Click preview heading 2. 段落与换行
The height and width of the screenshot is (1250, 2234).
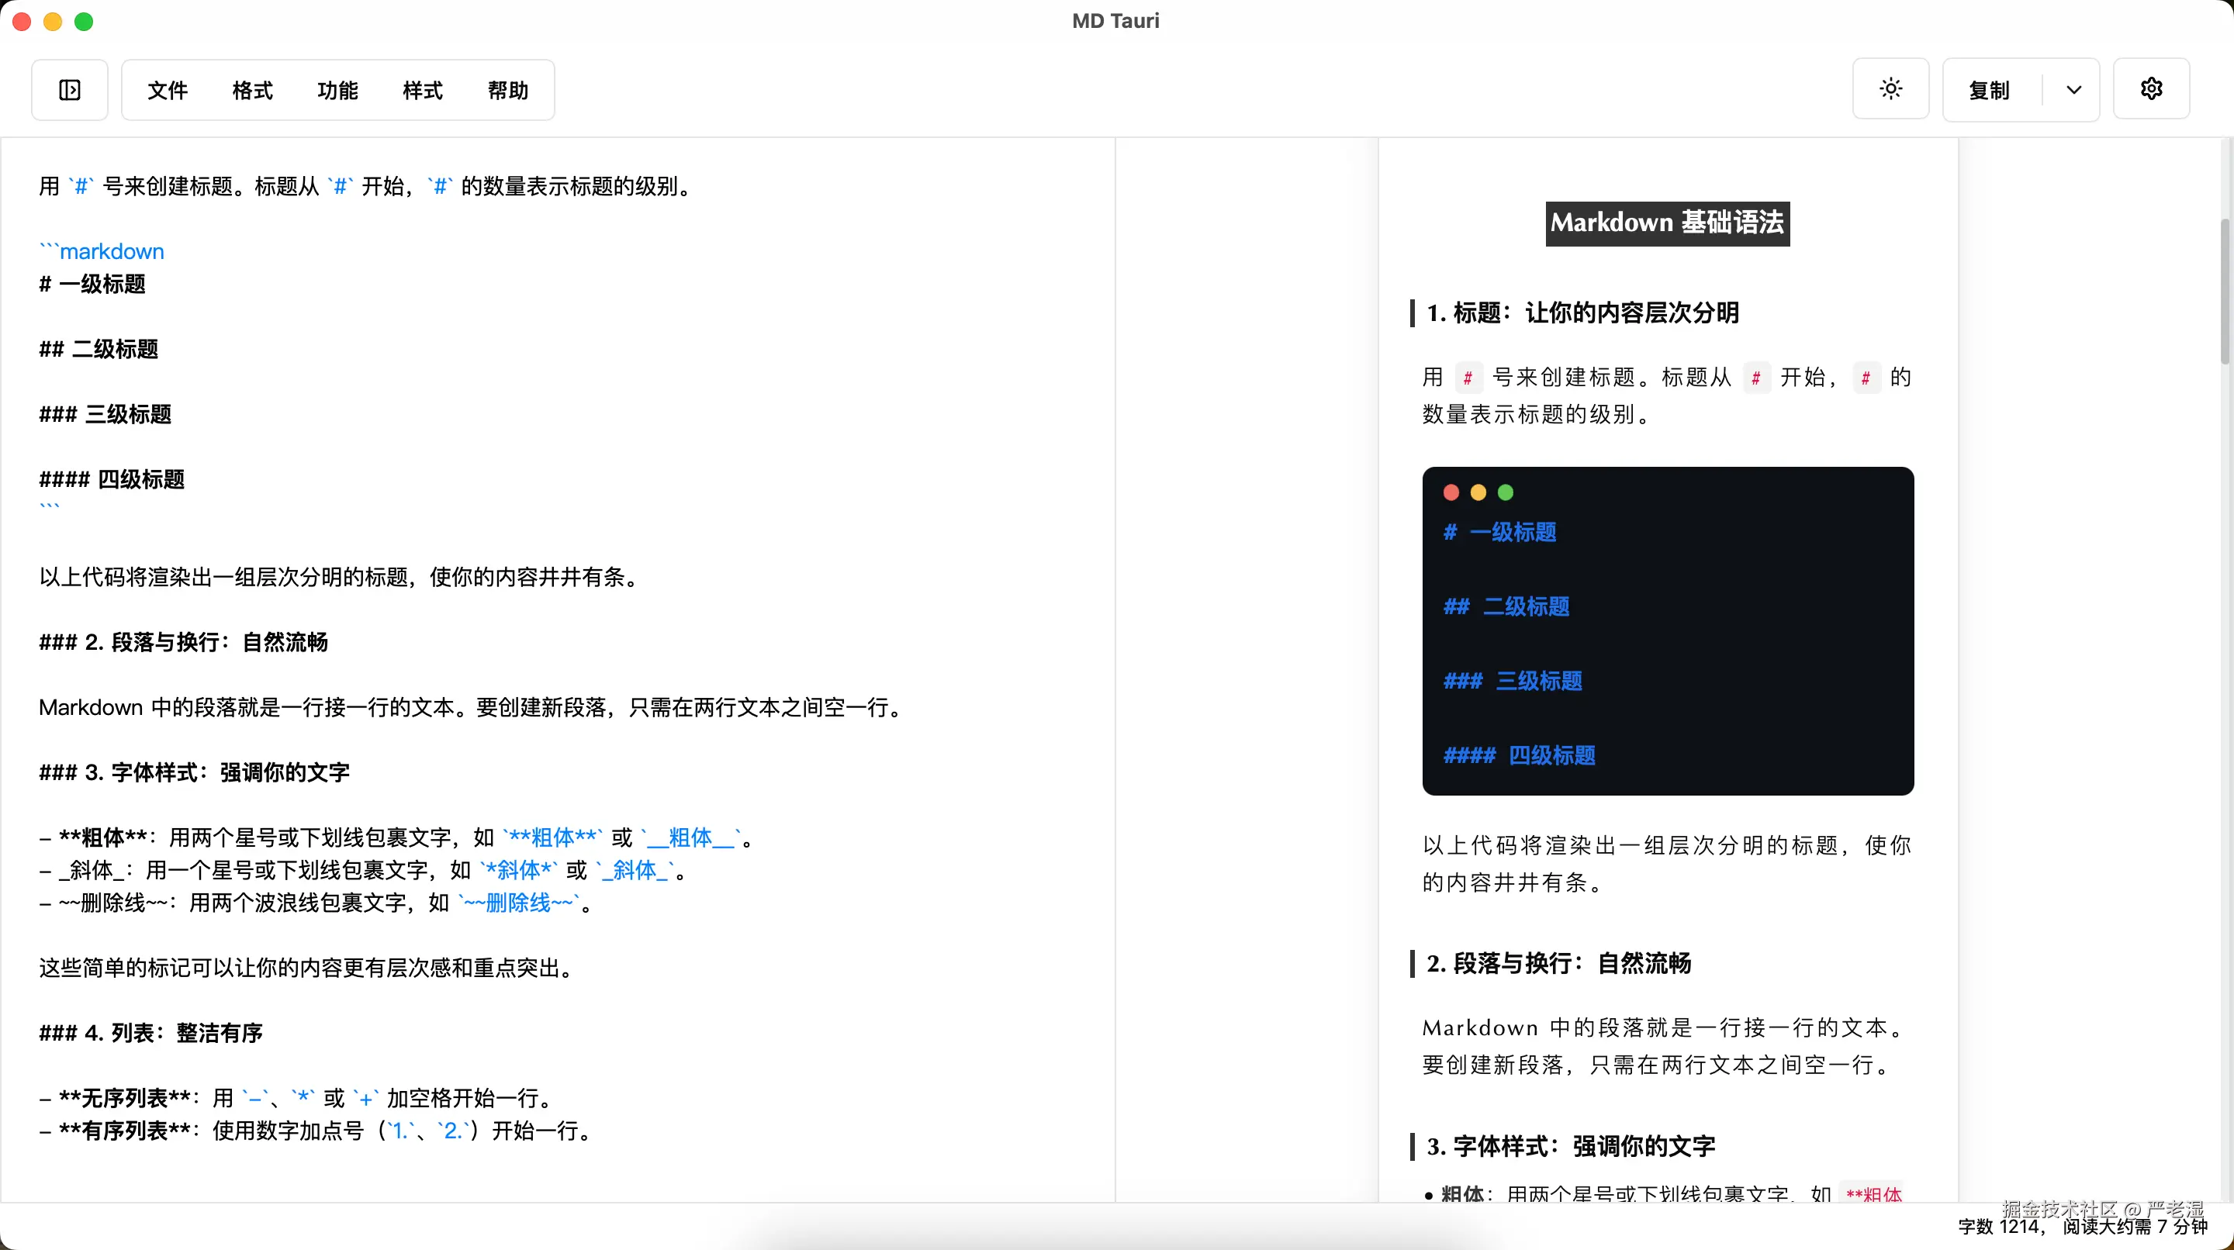point(1558,963)
